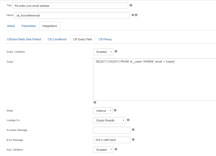Screen dimensions: 216x156
Task: Open the Query Validation dropdown
Action: coord(103,52)
